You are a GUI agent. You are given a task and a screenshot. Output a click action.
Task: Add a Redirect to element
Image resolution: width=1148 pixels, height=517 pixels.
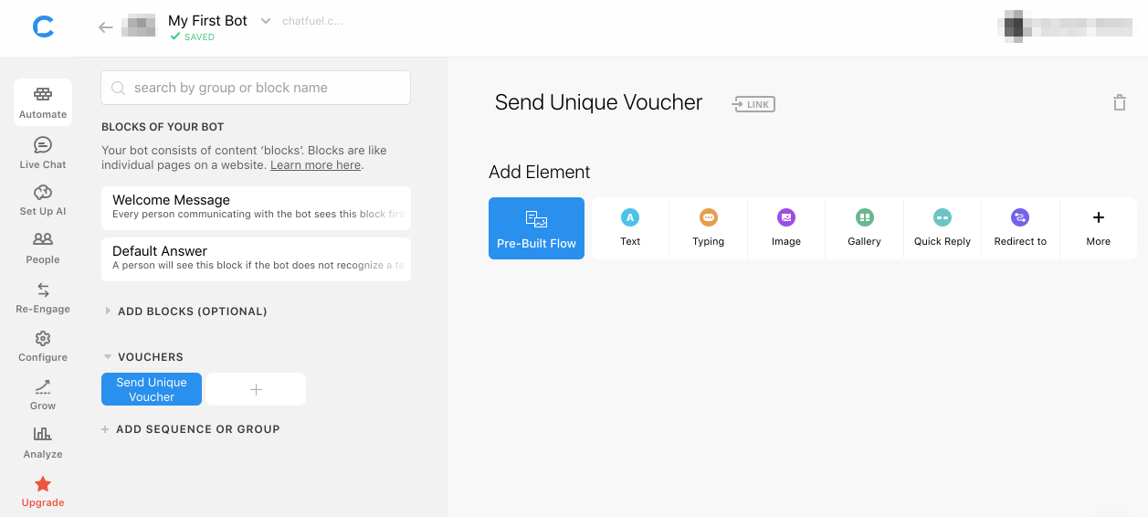pos(1020,228)
